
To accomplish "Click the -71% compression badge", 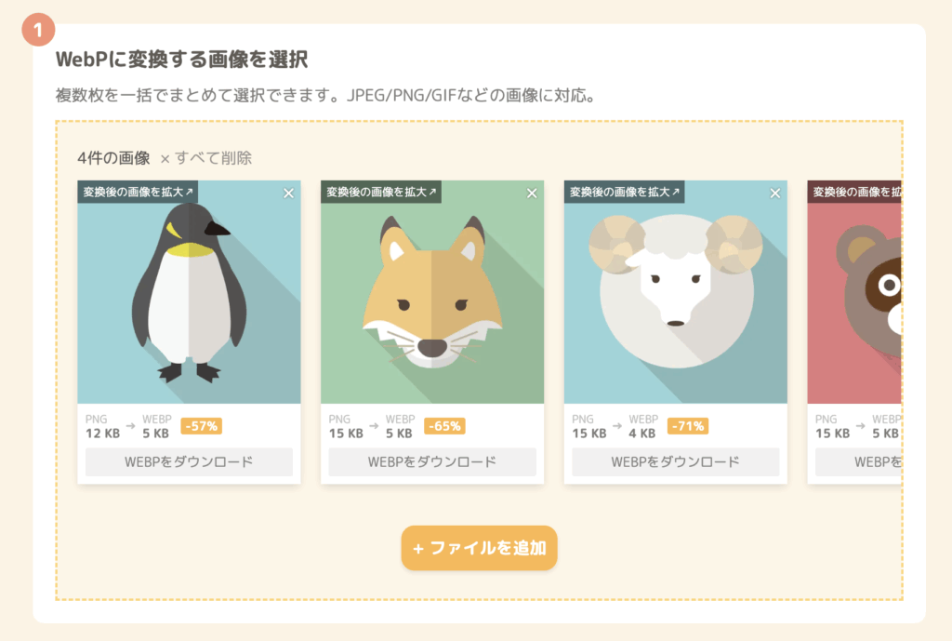I will click(688, 426).
